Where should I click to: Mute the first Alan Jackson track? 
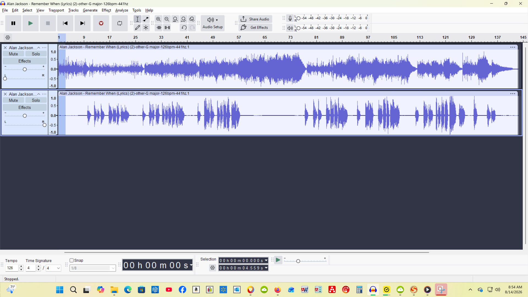click(x=13, y=54)
